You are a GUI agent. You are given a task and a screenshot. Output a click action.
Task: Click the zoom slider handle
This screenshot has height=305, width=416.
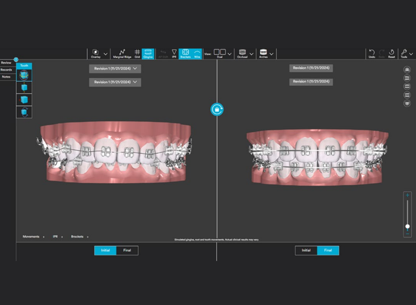(x=407, y=226)
